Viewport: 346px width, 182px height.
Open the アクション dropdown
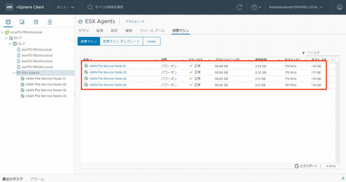[x=134, y=22]
